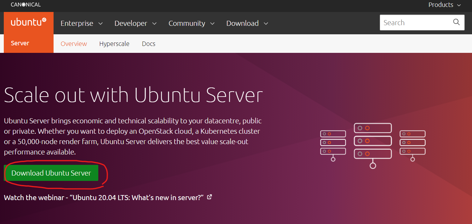Viewport: 472px width, 224px height.
Task: Open the Enterprise menu
Action: click(82, 23)
